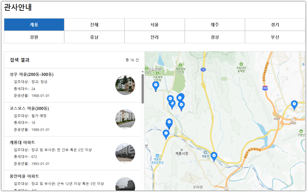This screenshot has width=307, height=192.
Task: Click the route 251 highway marker
Action: 265,88
